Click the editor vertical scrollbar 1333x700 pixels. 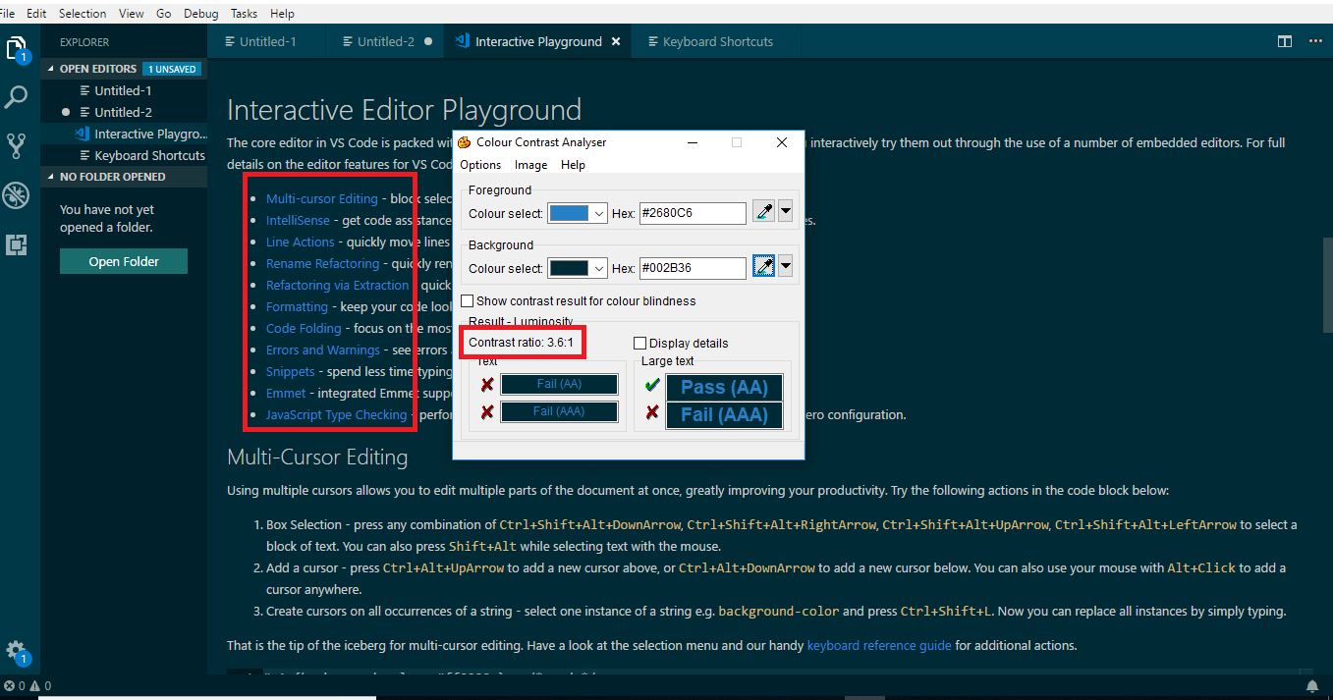click(x=1327, y=285)
